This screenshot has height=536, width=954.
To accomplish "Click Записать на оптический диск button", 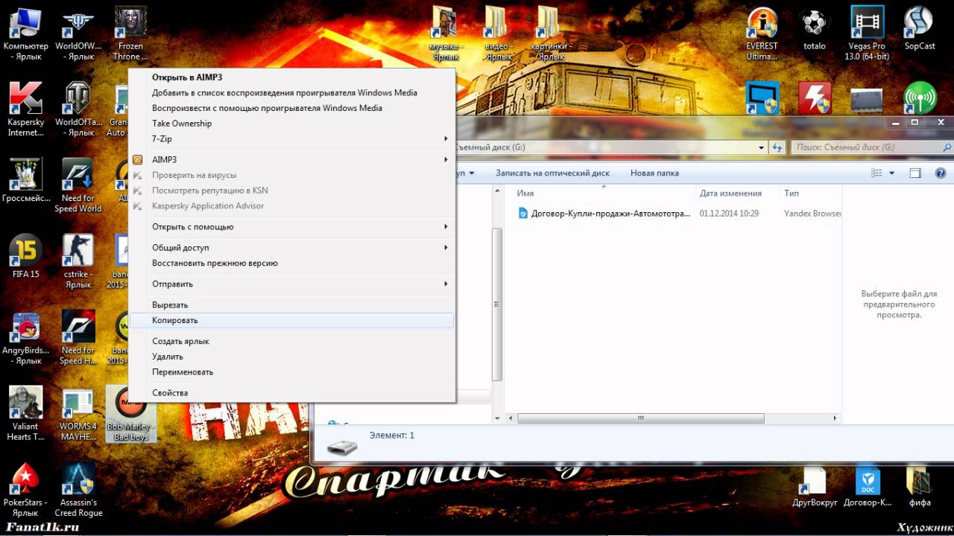I will click(552, 173).
